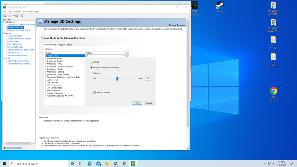Click main panel scroll down arrow

click(x=188, y=148)
